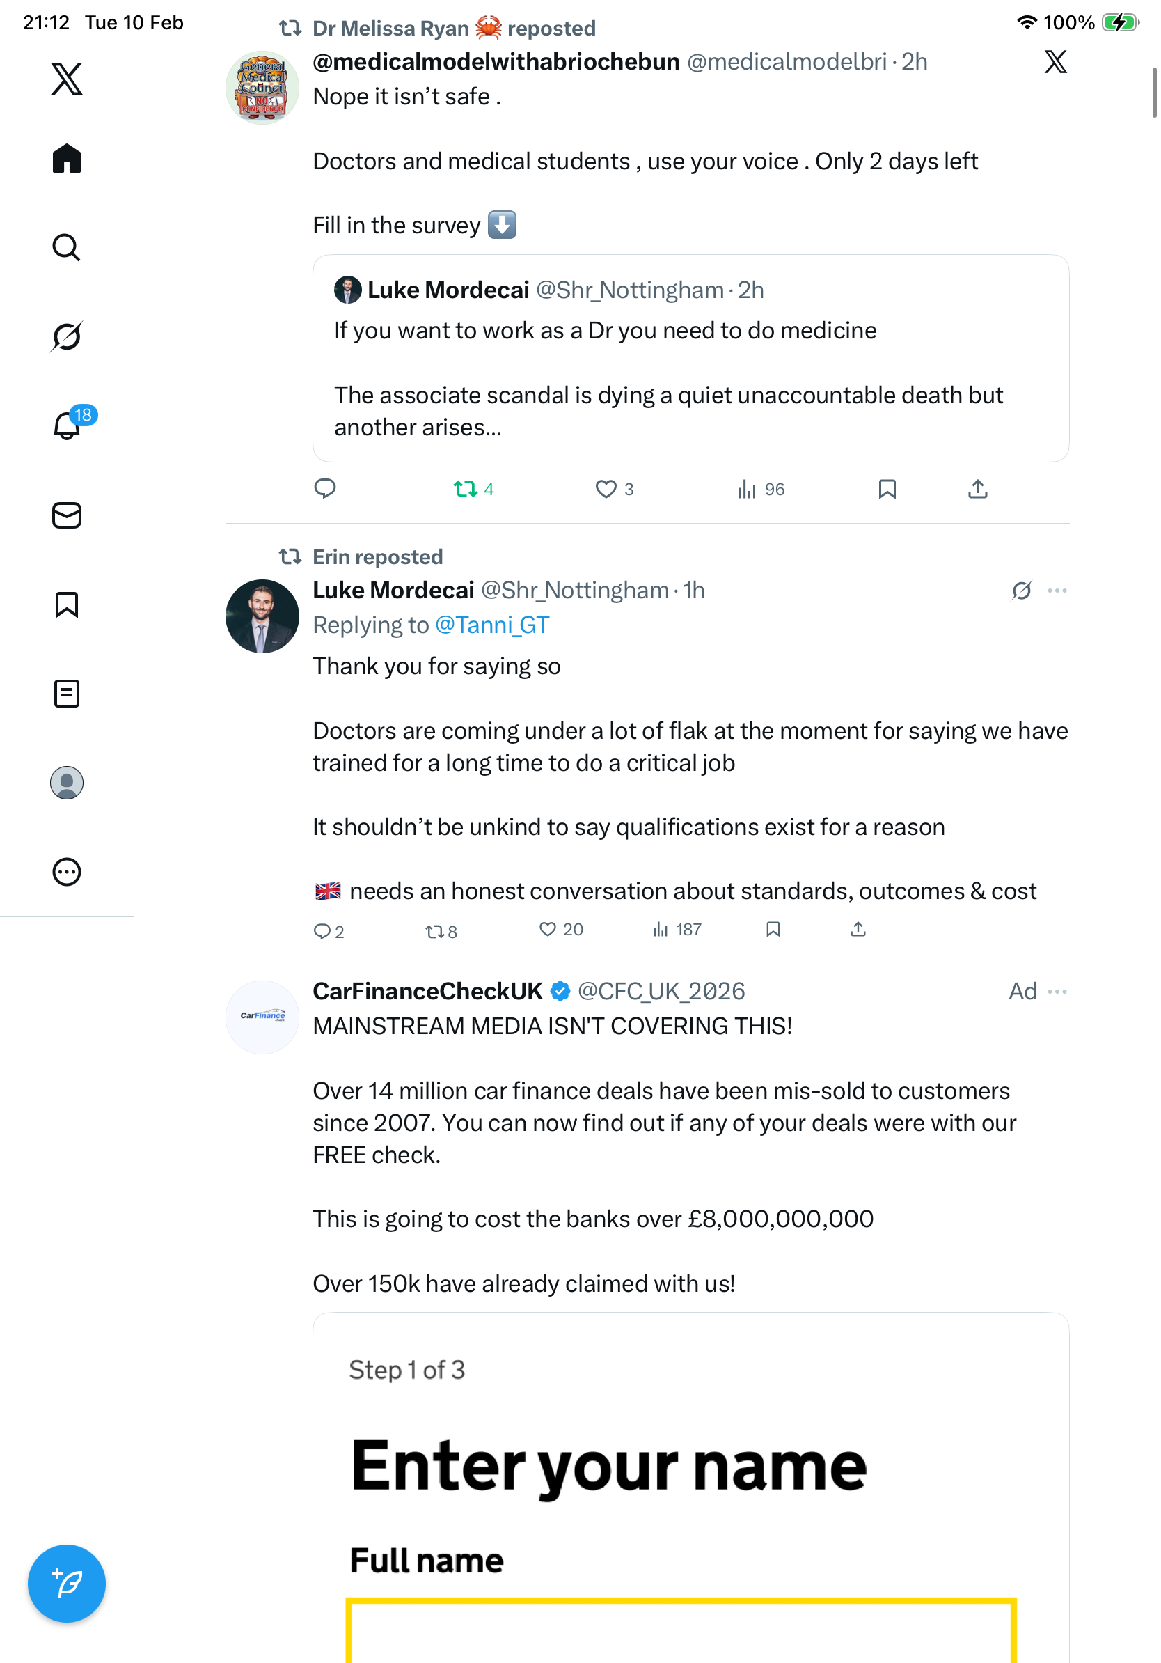Bookmark the medicalmodelwithabriochebun post

click(887, 490)
